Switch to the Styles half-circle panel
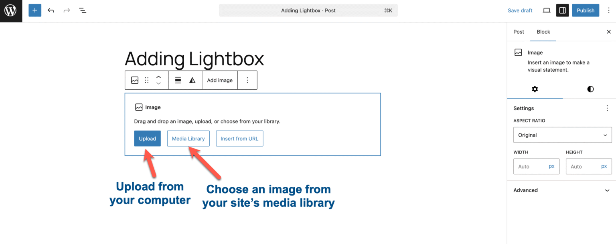 (x=590, y=89)
